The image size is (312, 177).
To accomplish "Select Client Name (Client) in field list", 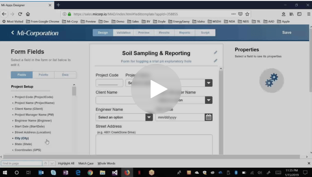I will pyautogui.click(x=28, y=109).
